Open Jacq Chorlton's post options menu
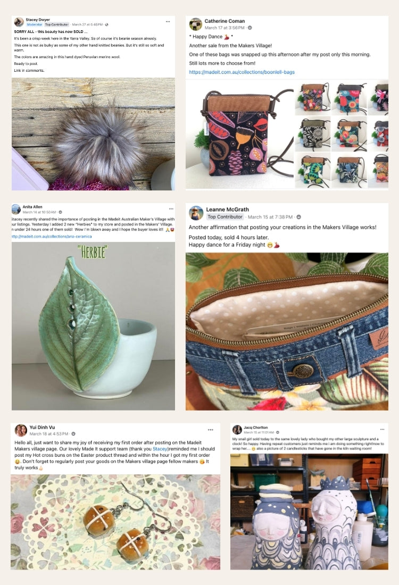Screen dimensions: 399x585 [x=382, y=429]
